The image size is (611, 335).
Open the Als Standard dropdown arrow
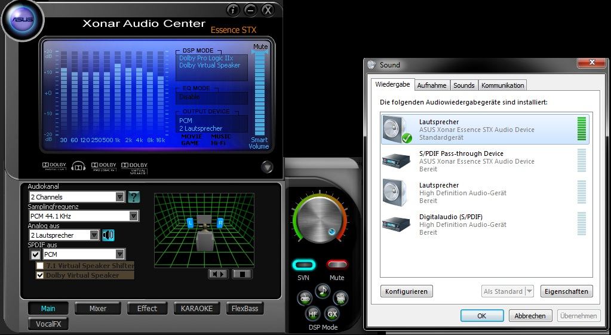coord(529,291)
